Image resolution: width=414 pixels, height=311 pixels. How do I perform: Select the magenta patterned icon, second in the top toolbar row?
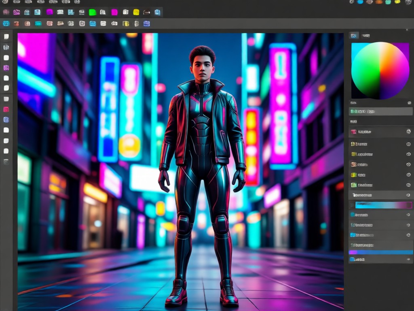(x=17, y=12)
